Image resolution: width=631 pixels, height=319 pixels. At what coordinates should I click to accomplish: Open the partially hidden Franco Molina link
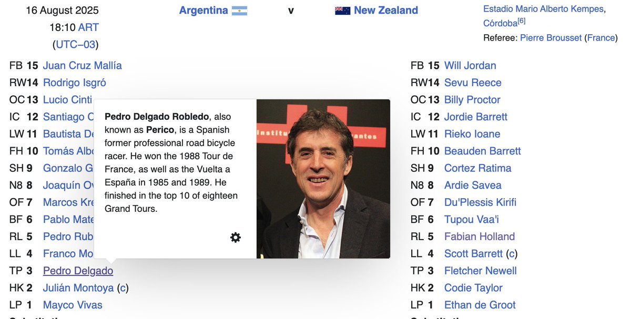68,254
